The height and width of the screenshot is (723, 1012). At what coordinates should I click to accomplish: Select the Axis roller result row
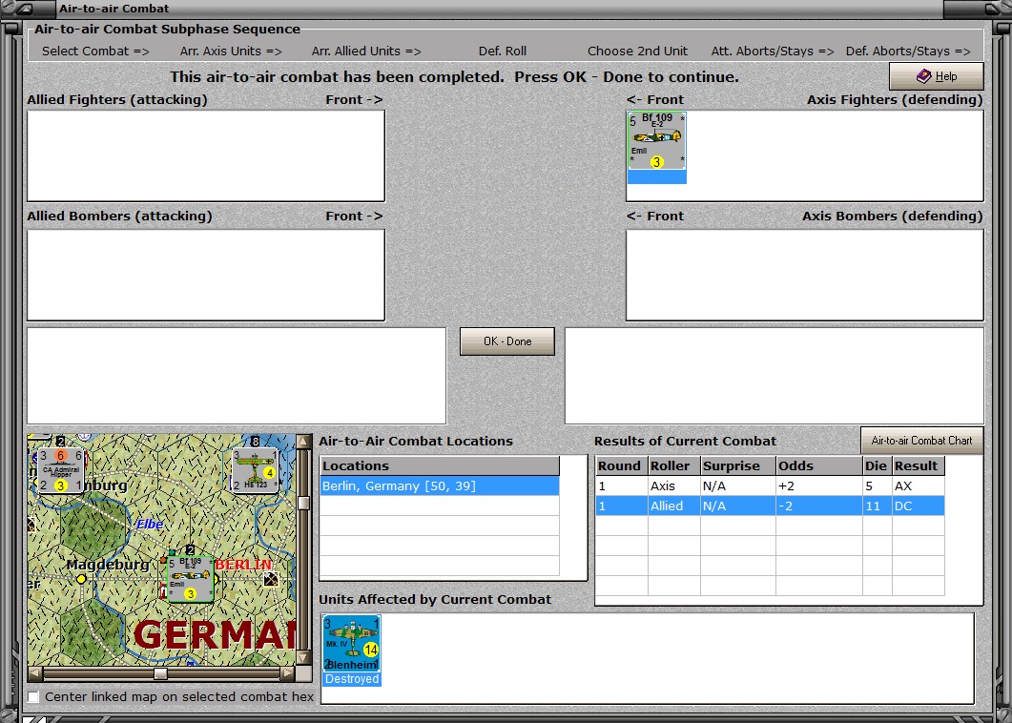[x=770, y=486]
